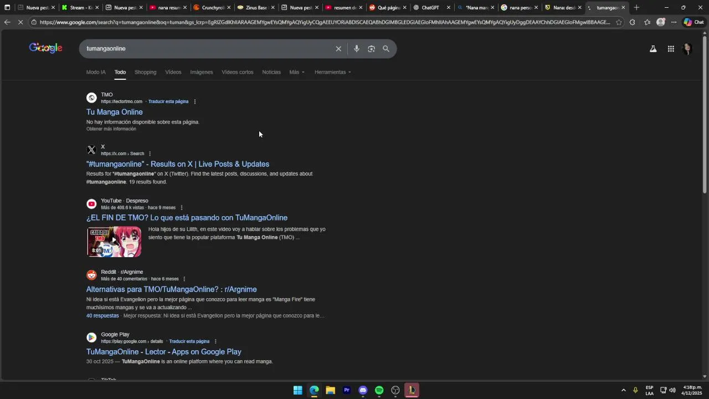Open the 40 respuestas link
The height and width of the screenshot is (399, 709).
pos(102,316)
